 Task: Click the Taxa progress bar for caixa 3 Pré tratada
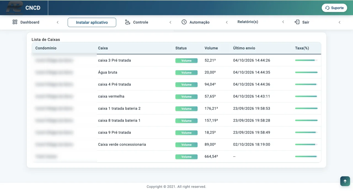pyautogui.click(x=306, y=60)
